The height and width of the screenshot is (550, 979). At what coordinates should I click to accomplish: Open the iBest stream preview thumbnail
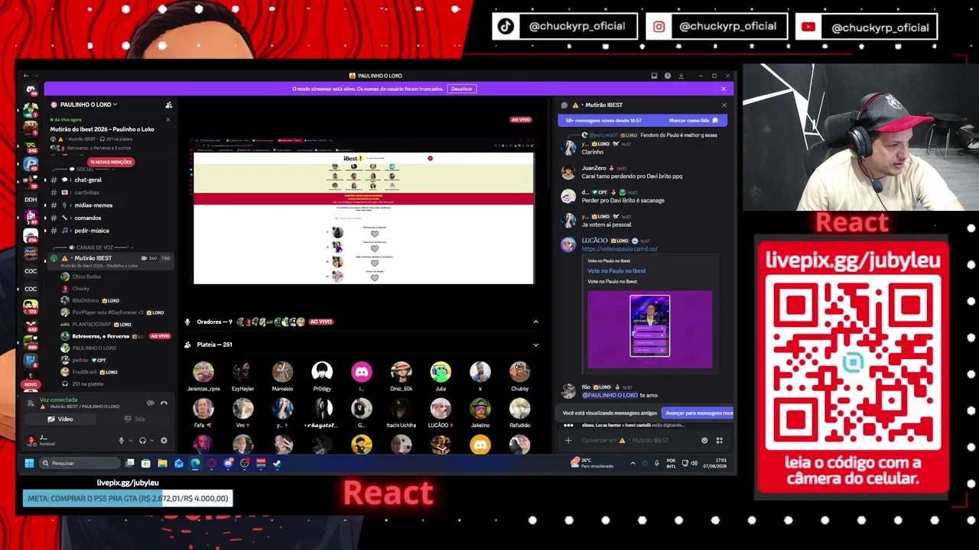363,212
